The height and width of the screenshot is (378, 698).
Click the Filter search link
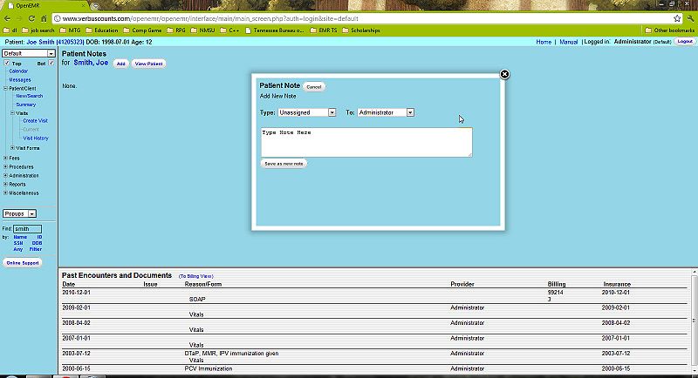coord(36,249)
